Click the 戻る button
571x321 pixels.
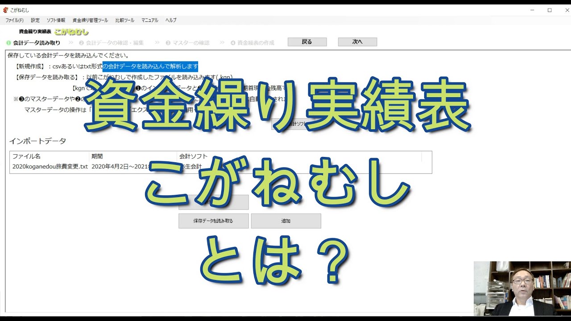tap(307, 42)
